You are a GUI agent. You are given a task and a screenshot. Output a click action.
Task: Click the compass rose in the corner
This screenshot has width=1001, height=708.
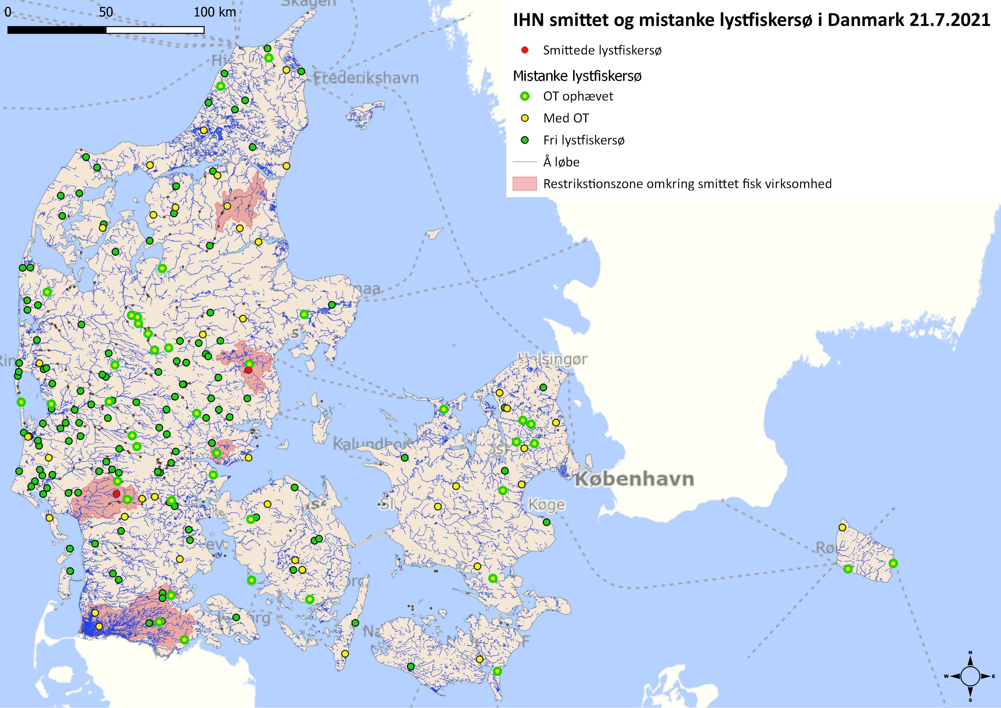tap(970, 676)
